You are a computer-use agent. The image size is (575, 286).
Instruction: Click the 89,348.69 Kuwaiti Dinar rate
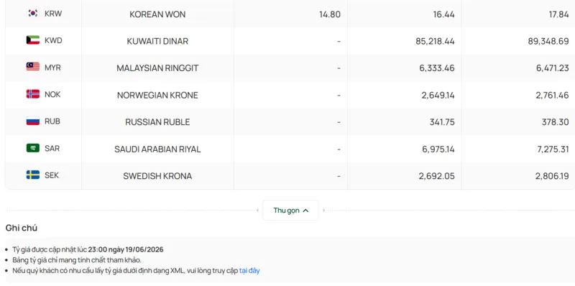pos(548,41)
